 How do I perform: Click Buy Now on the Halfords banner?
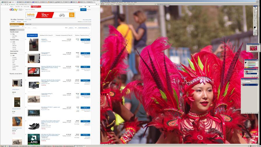click(x=71, y=15)
